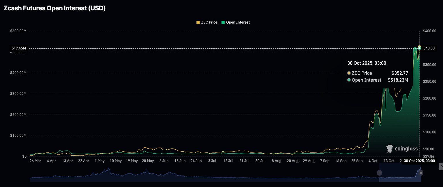Click the 30 Oct 2025 x-axis crosshair label
The width and height of the screenshot is (443, 187).
tap(419, 161)
